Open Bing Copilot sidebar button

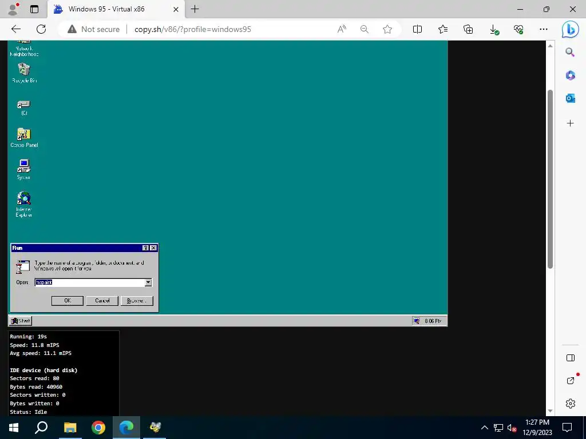(x=571, y=29)
